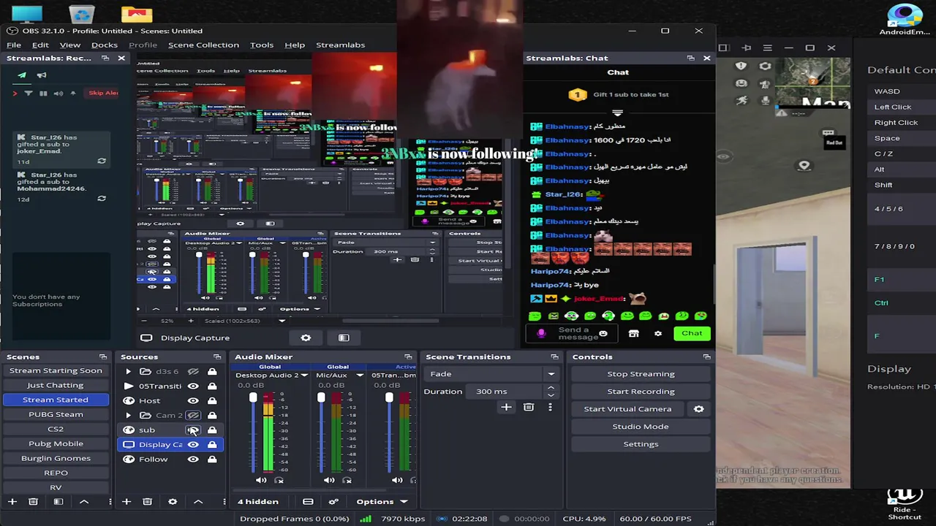The image size is (936, 526).
Task: Open the Fade transition dropdown
Action: click(551, 374)
